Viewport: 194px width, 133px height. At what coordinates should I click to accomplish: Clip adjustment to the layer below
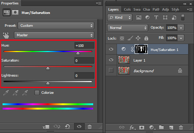[46, 126]
